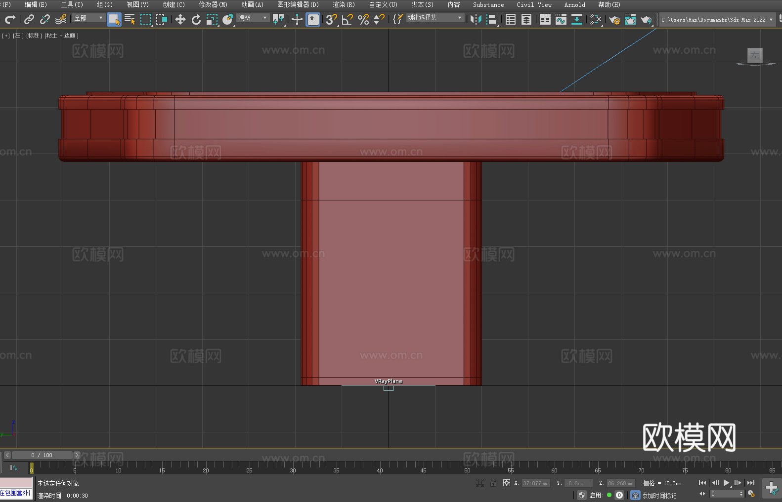782x502 pixels.
Task: Go to end of animation
Action: coord(750,483)
